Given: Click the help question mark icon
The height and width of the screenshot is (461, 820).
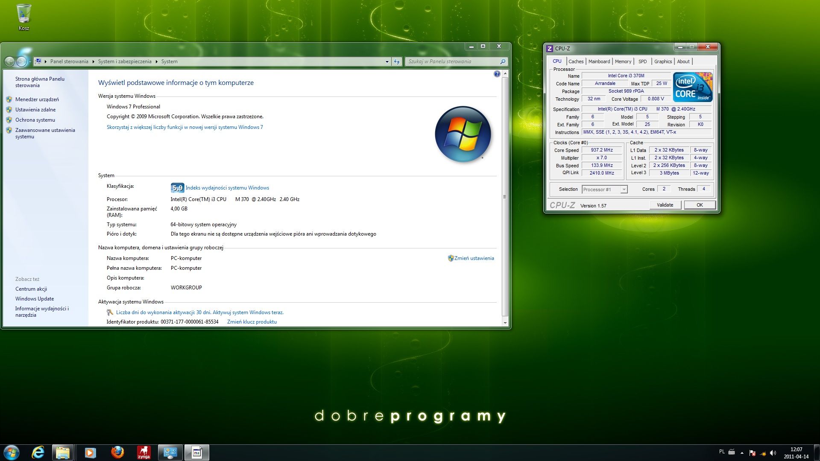Looking at the screenshot, I should (497, 74).
